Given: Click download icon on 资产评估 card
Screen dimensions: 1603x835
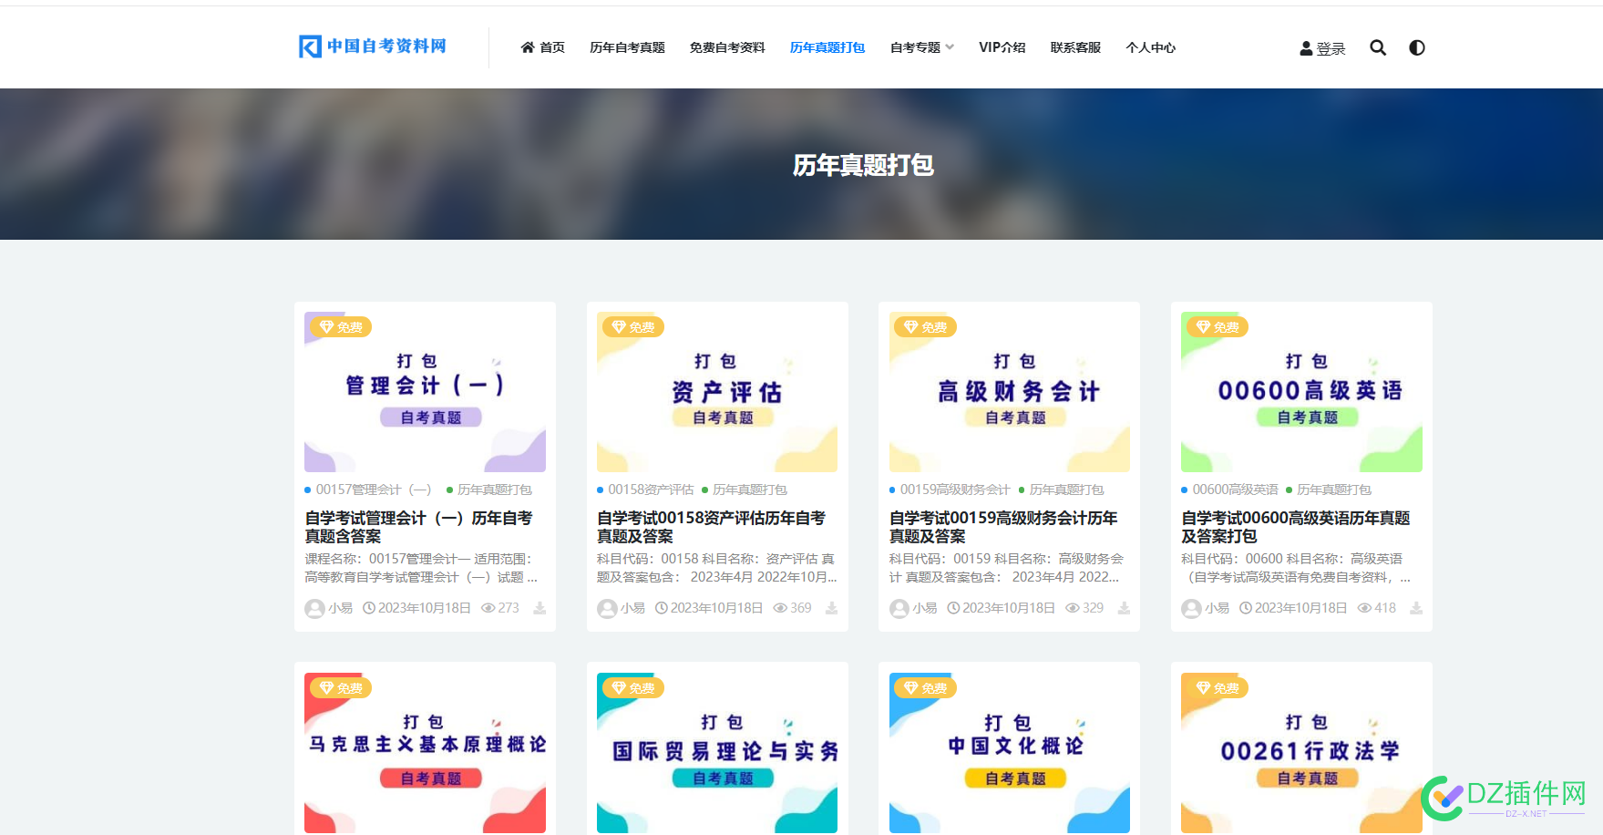Looking at the screenshot, I should pos(832,608).
